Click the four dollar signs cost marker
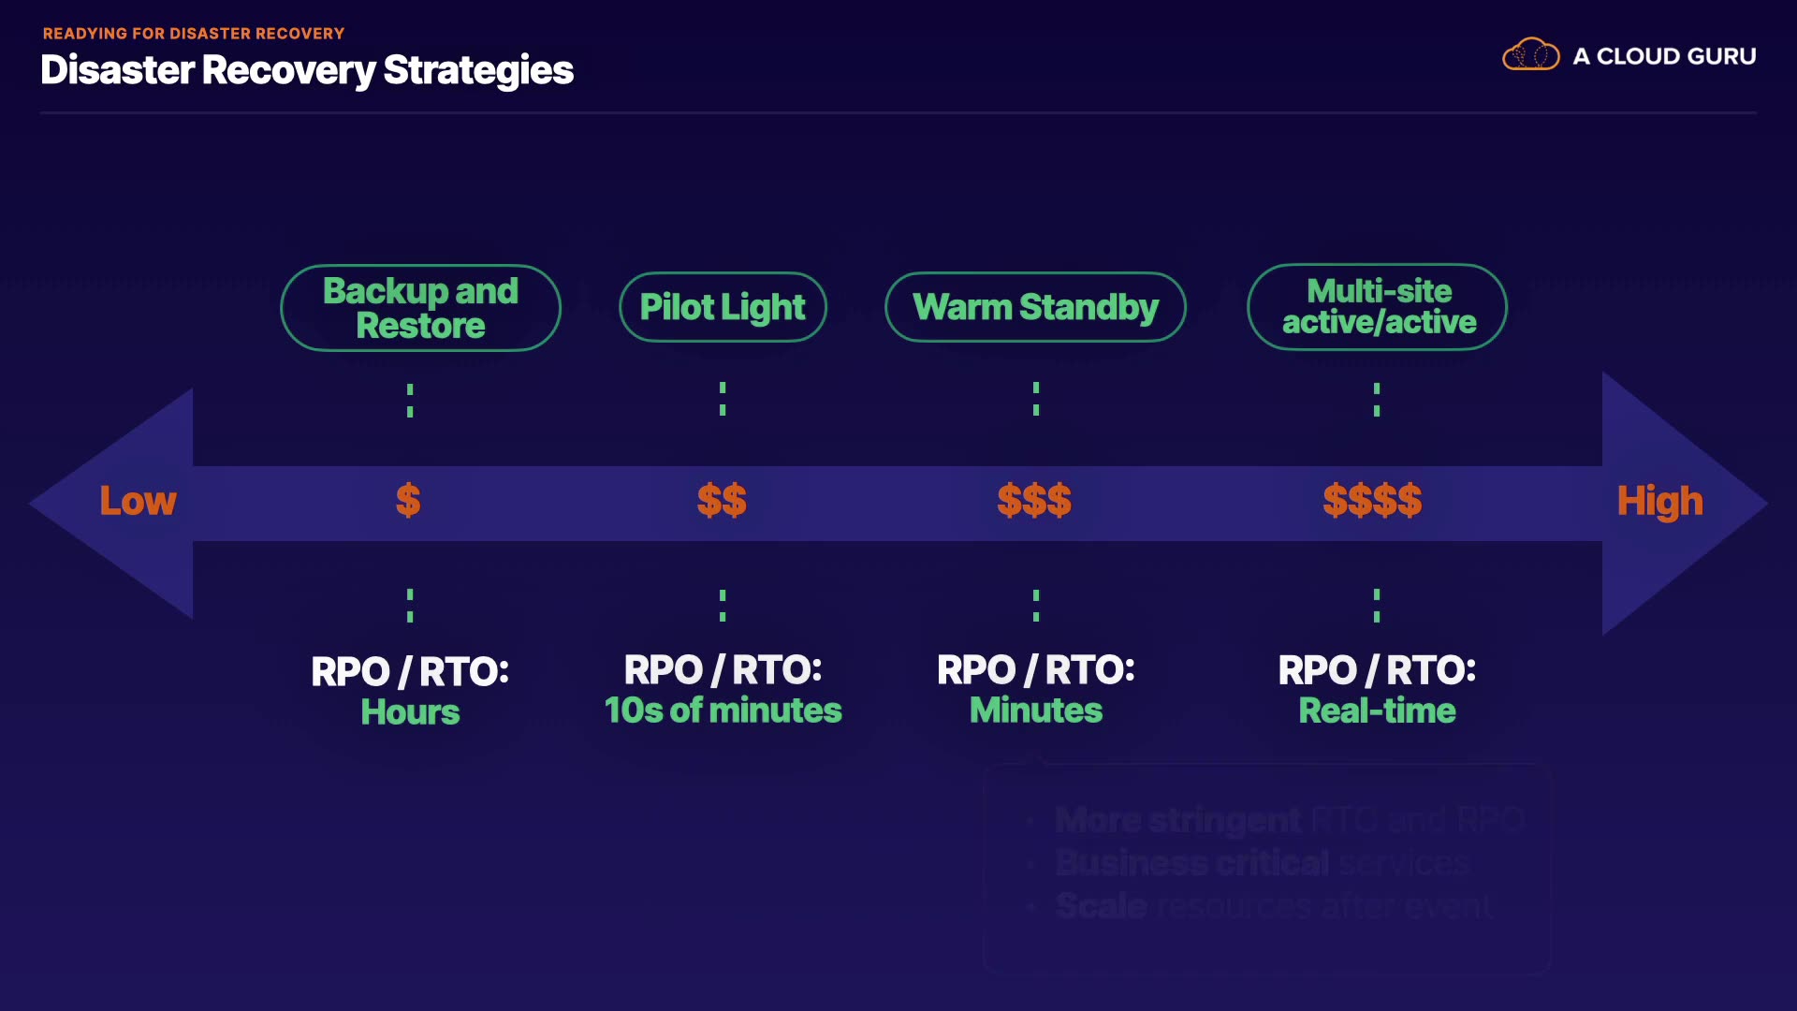Viewport: 1797px width, 1011px height. 1372,501
